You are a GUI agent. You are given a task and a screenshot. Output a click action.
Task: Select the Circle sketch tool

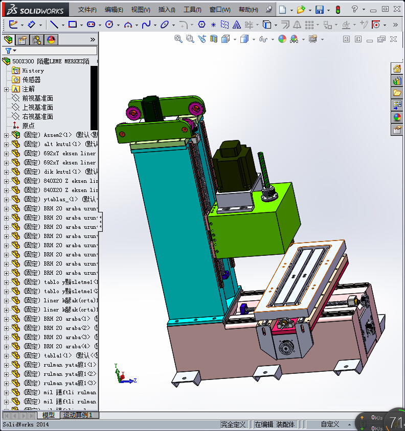[109, 25]
